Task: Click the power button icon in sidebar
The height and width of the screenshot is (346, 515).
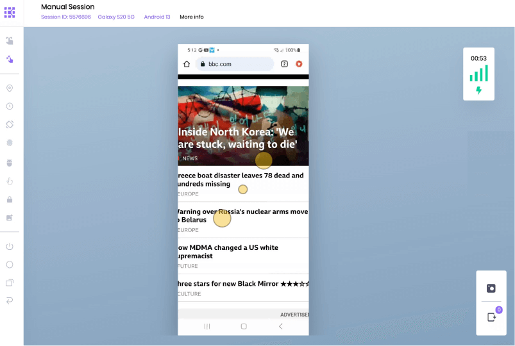Action: tap(10, 247)
